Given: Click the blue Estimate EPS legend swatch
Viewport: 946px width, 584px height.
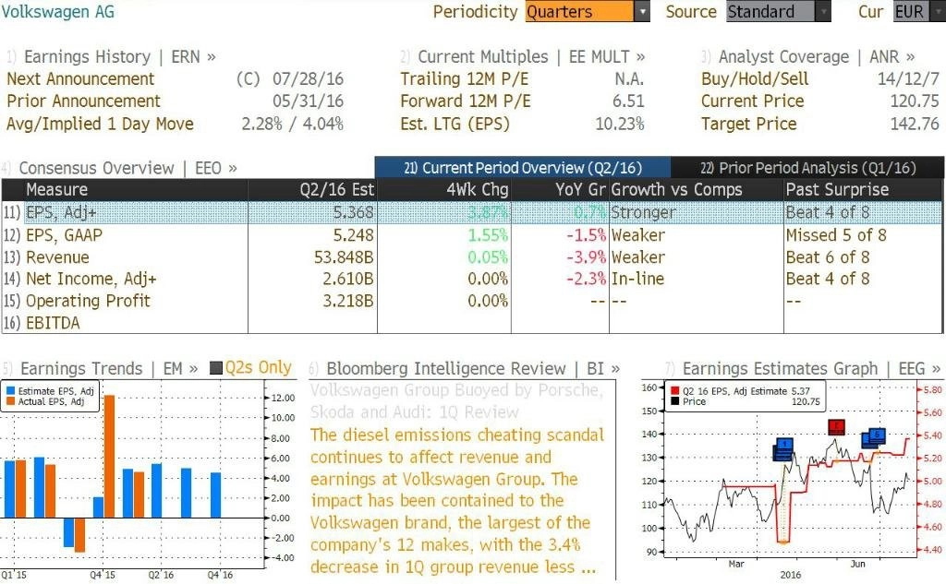Looking at the screenshot, I should (x=10, y=391).
